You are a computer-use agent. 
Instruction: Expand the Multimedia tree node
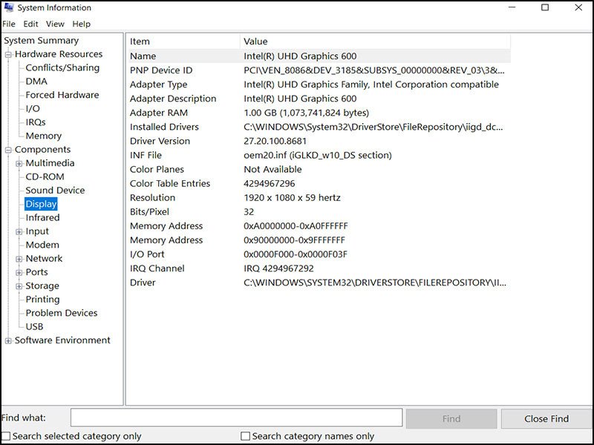pos(19,163)
